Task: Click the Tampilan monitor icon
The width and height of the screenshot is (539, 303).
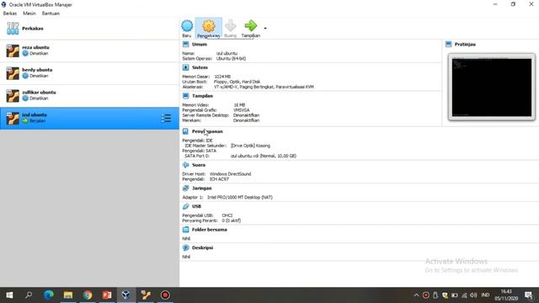Action: [x=185, y=96]
